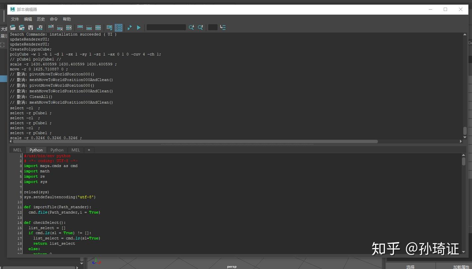The height and width of the screenshot is (269, 472).
Task: Execute the script with the big play arrow
Action: (x=139, y=28)
